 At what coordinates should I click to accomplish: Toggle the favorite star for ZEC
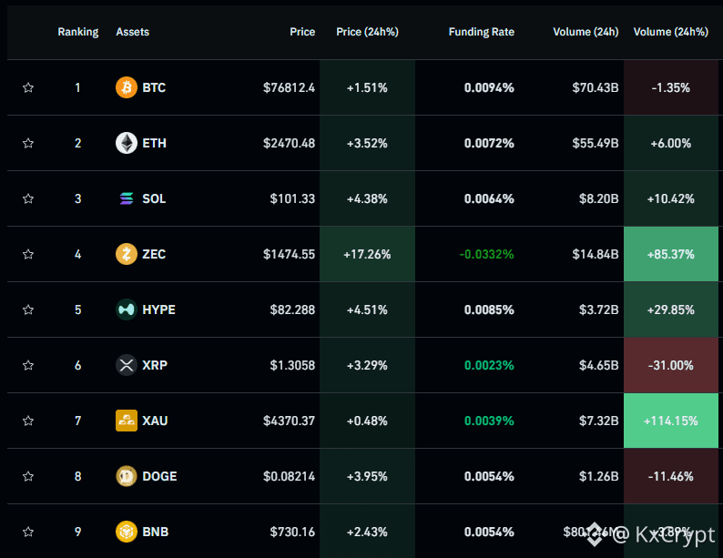(x=28, y=254)
